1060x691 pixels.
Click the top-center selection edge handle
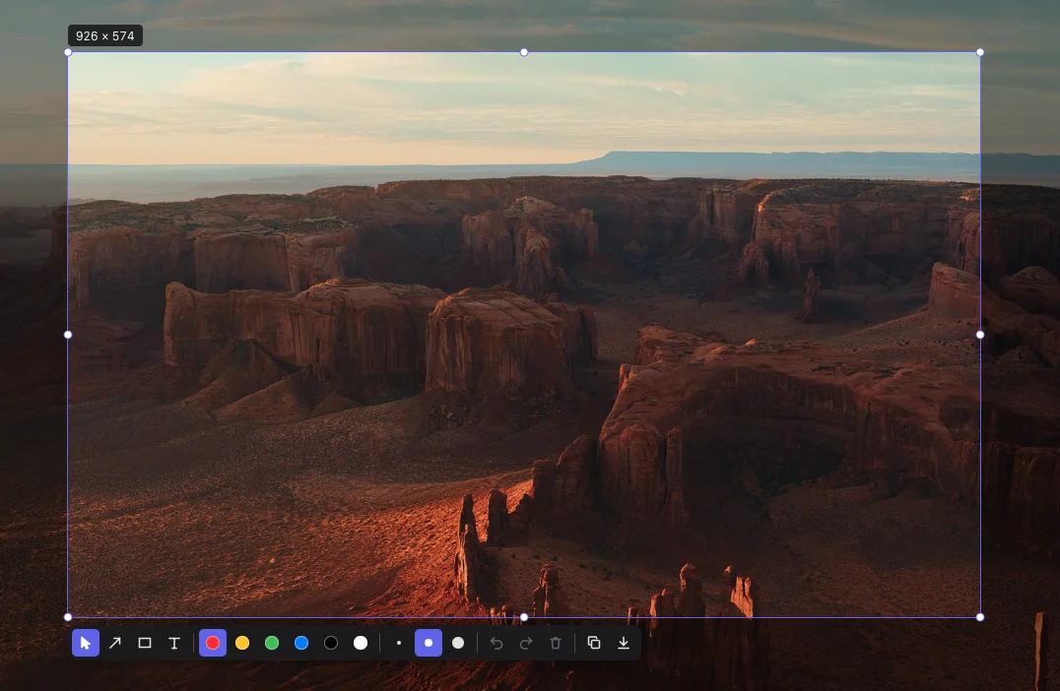click(524, 52)
